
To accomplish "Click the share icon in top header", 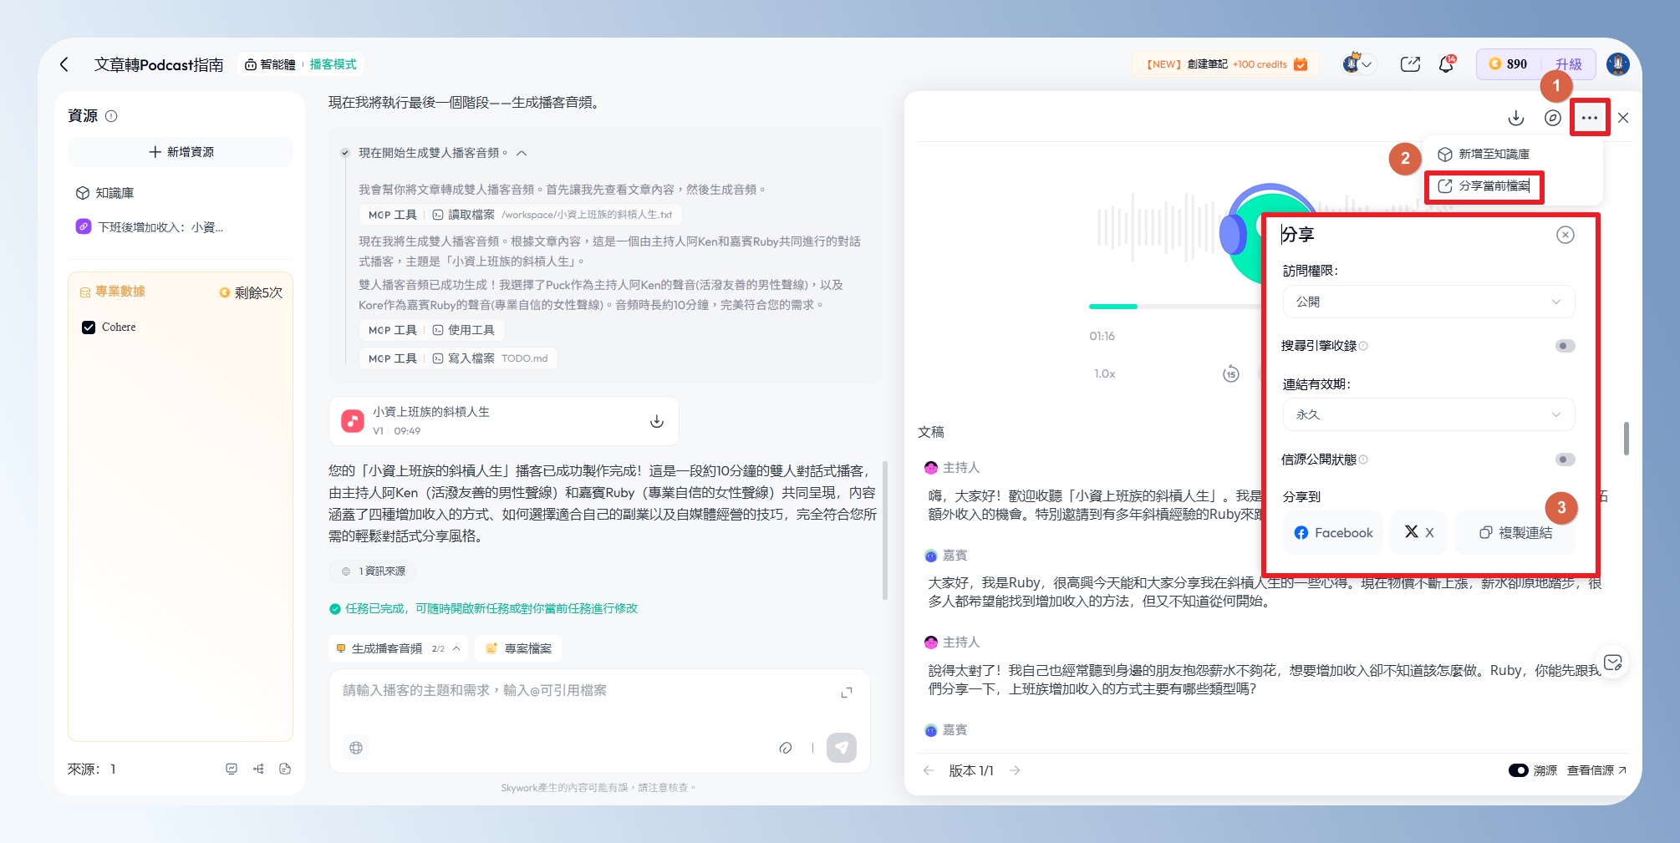I will [1410, 64].
